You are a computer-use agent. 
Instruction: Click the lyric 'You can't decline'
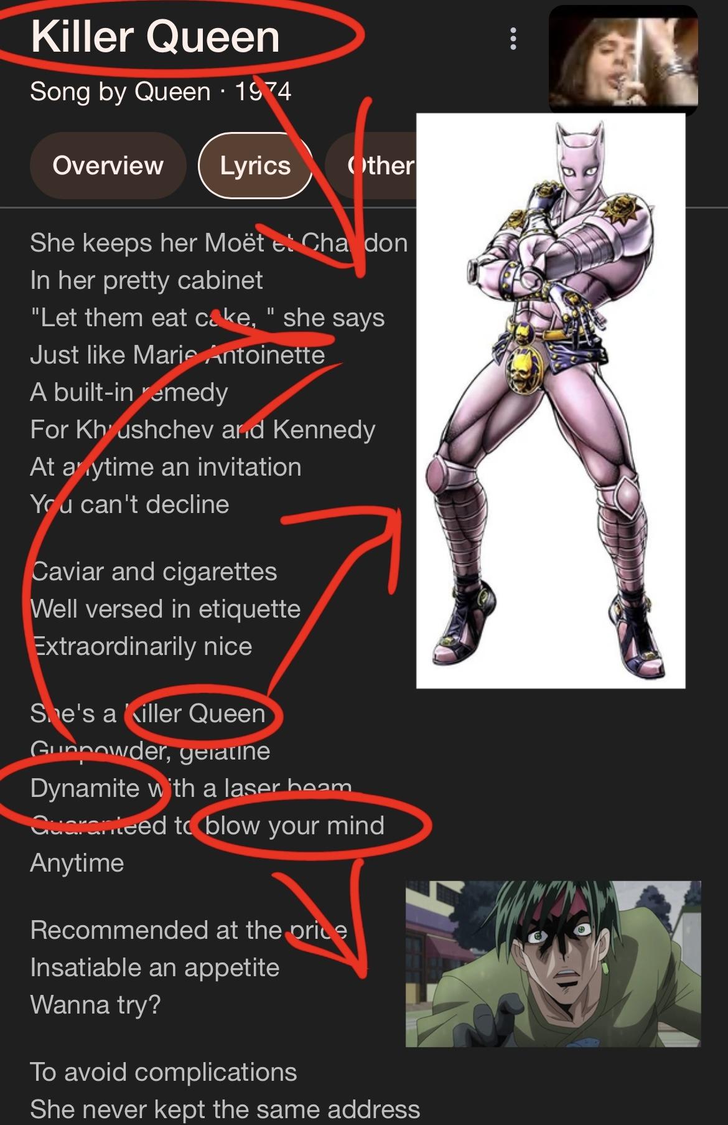pyautogui.click(x=129, y=504)
